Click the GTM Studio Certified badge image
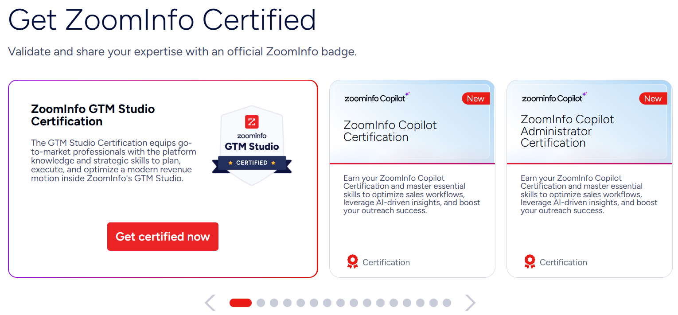The image size is (678, 315). coord(252,146)
